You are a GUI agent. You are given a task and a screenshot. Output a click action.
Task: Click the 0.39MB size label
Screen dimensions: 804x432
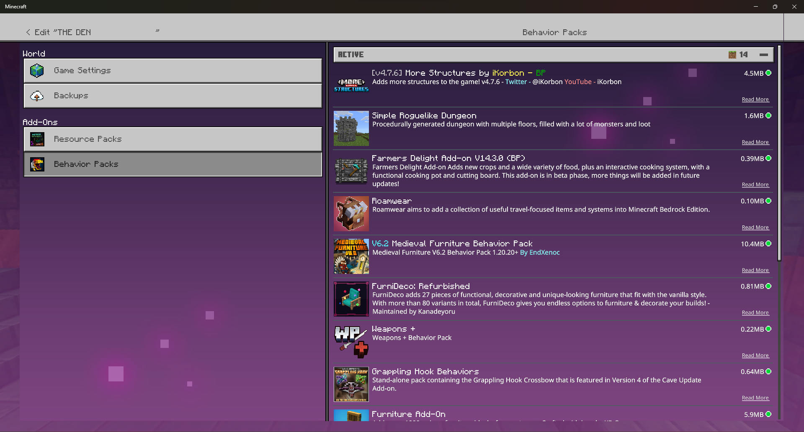752,158
